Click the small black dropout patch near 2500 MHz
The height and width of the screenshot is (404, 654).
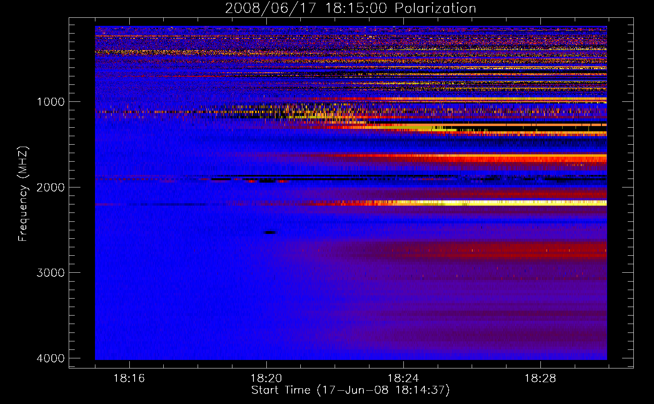pos(270,232)
